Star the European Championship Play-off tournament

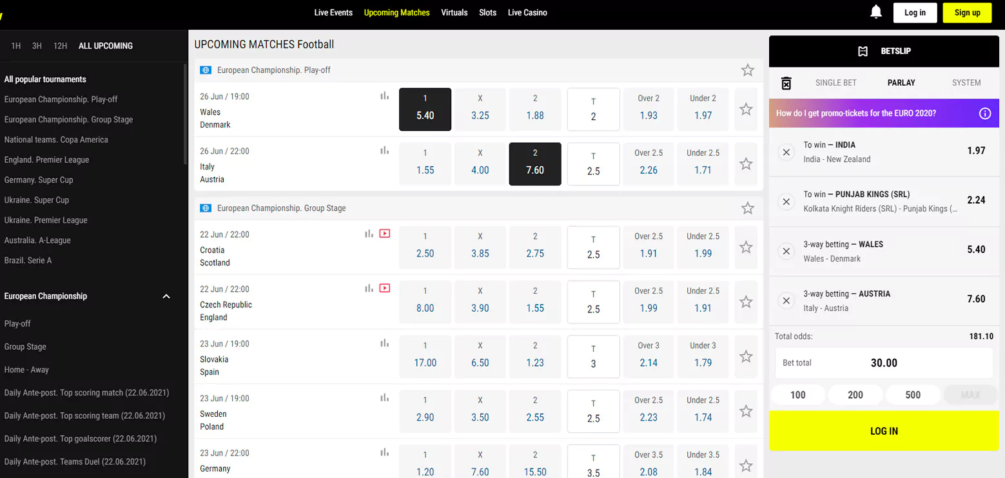tap(747, 70)
